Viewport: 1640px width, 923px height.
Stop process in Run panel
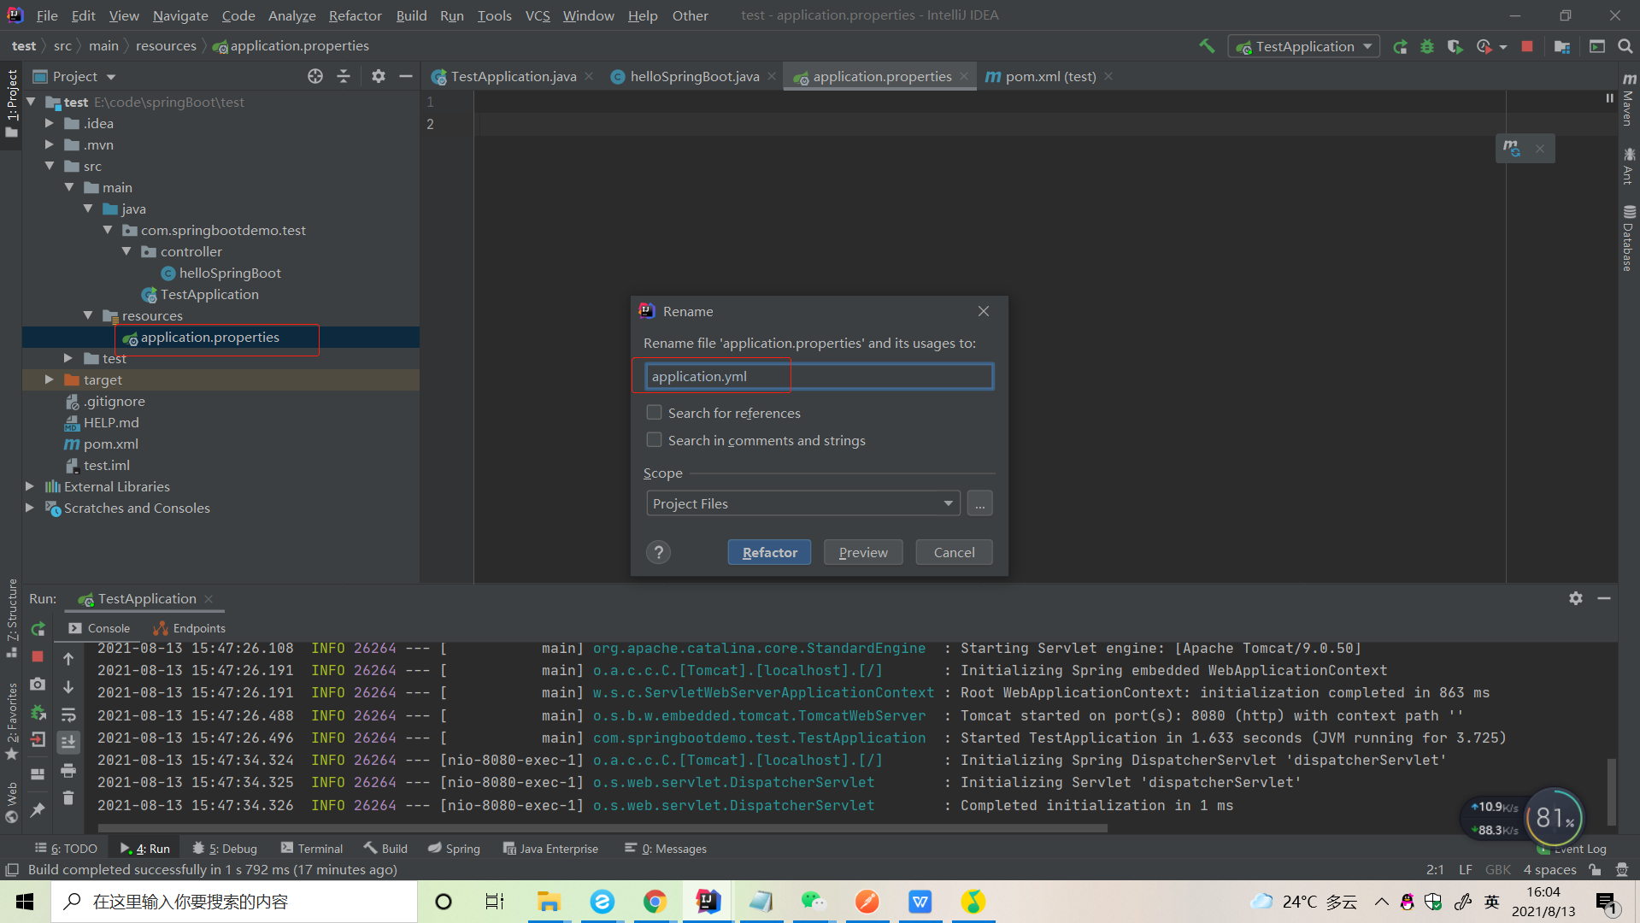click(38, 656)
